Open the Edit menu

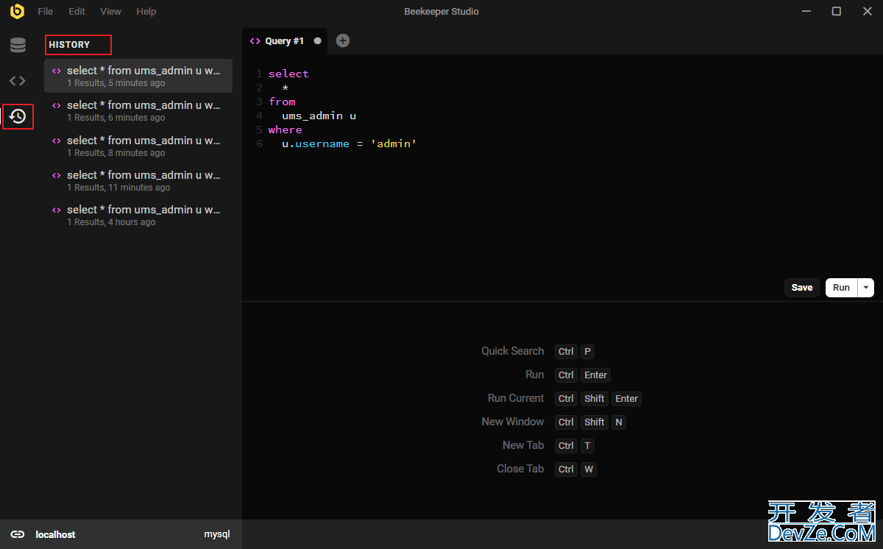pos(77,12)
